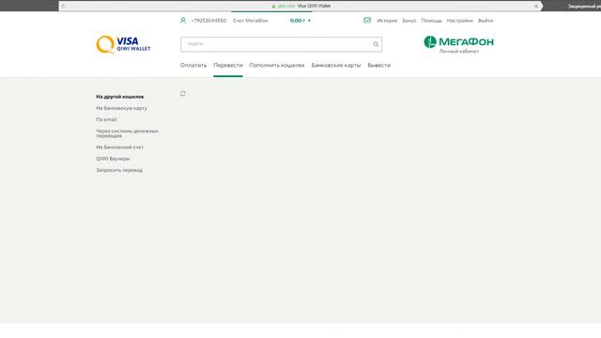Click the browser address bar

point(300,6)
